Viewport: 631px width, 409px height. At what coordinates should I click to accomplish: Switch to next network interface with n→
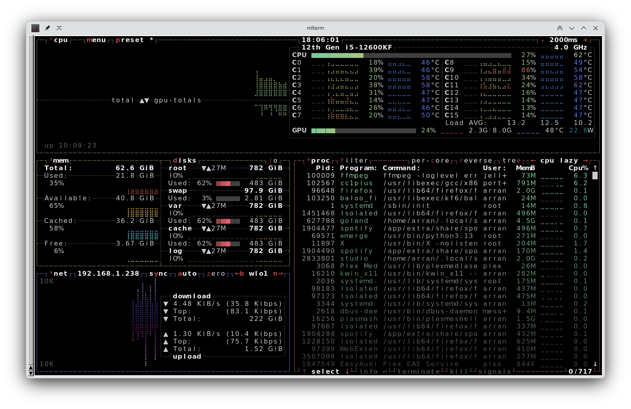(x=278, y=274)
